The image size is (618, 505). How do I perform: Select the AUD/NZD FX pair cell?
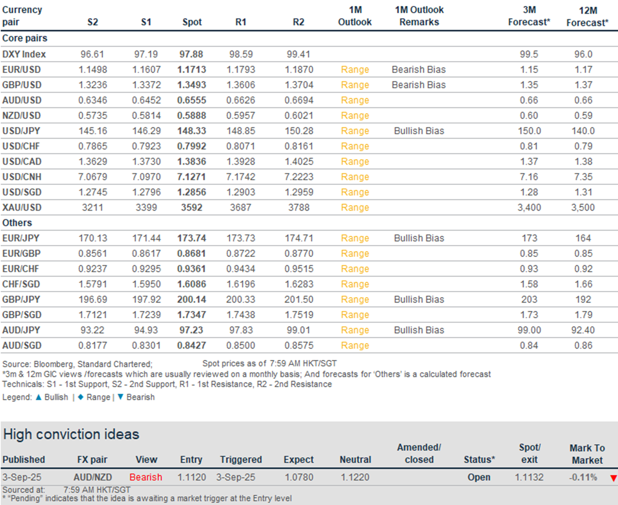93,477
